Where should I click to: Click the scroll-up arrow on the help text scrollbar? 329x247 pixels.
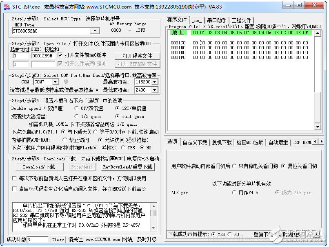154,206
